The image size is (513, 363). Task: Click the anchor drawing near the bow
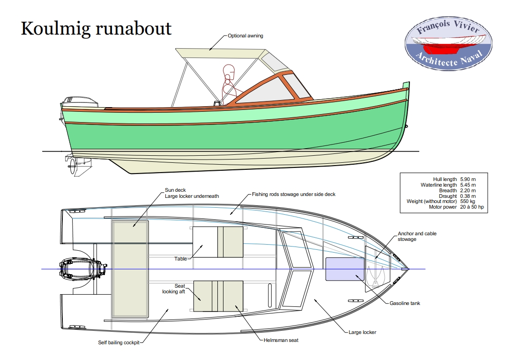click(x=376, y=277)
